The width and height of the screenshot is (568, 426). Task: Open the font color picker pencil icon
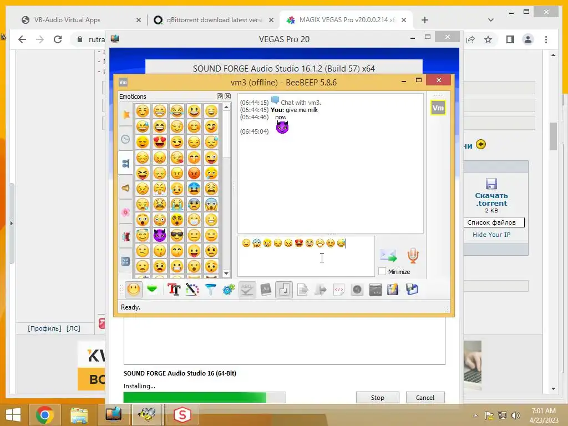(192, 290)
